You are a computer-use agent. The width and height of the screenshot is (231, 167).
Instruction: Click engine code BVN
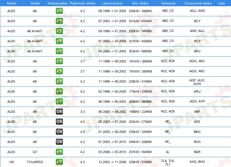pyautogui.click(x=197, y=142)
